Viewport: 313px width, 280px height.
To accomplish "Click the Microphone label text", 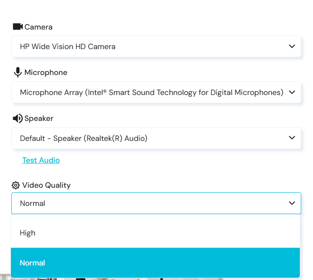I will click(x=46, y=72).
